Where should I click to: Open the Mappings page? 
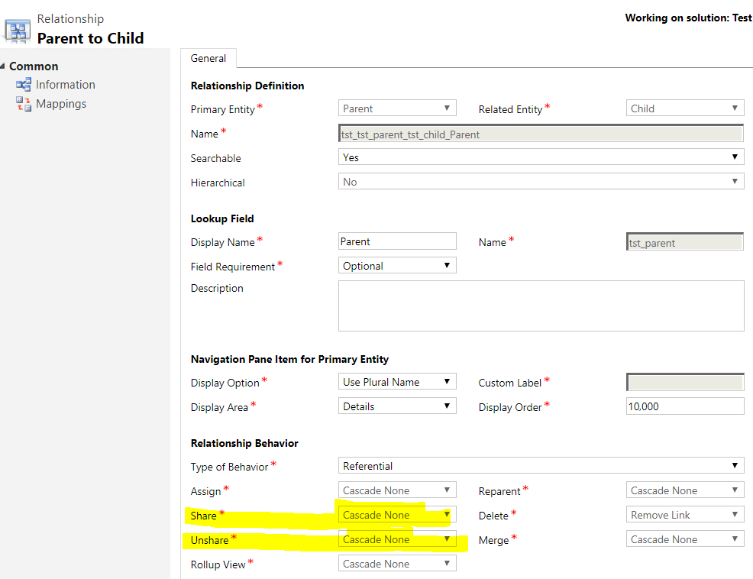pyautogui.click(x=61, y=104)
